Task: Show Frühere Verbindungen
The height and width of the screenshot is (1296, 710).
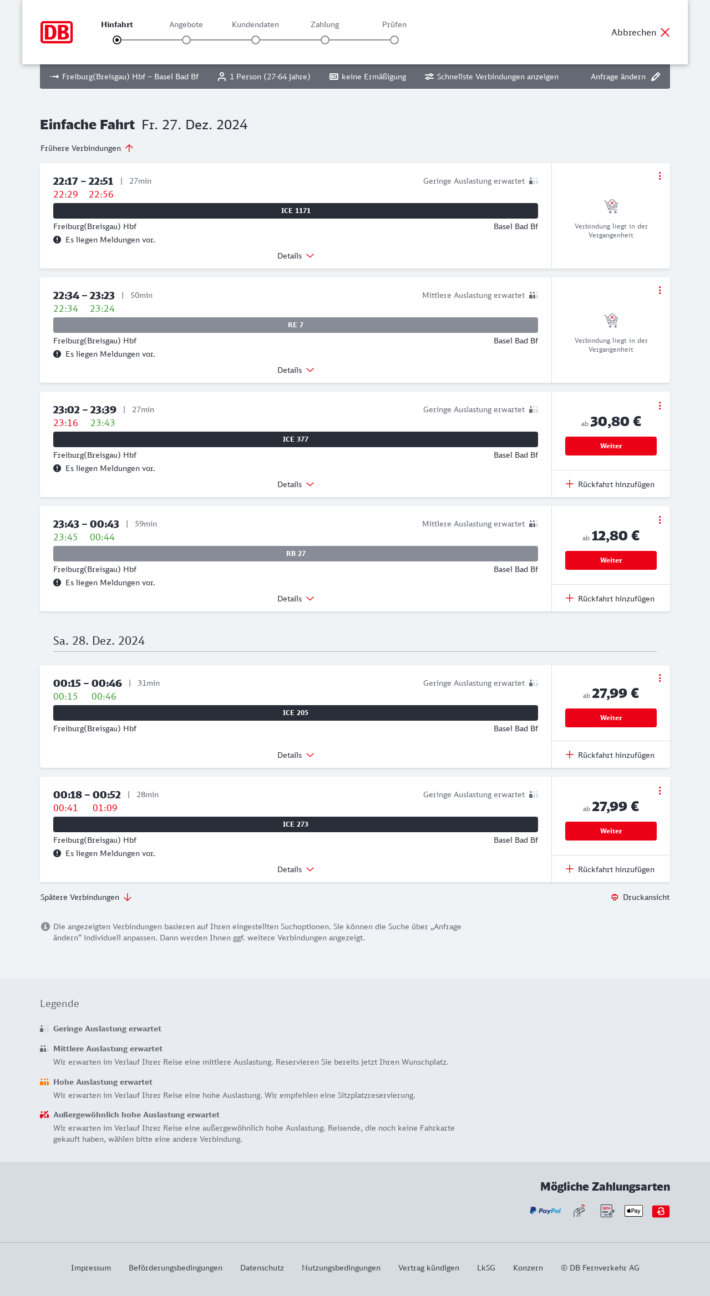Action: coord(87,148)
